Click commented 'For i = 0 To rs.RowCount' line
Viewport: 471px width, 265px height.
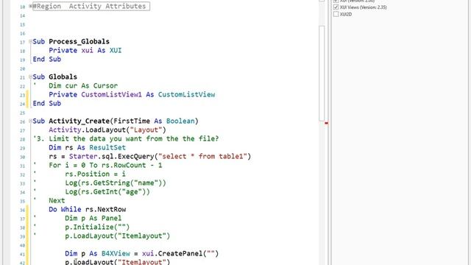click(105, 165)
